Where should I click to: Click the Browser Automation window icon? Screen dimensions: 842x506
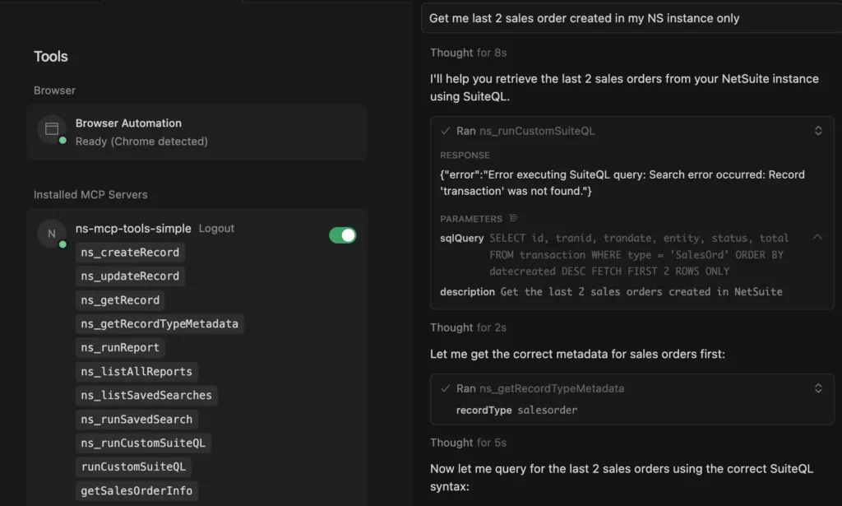(52, 129)
